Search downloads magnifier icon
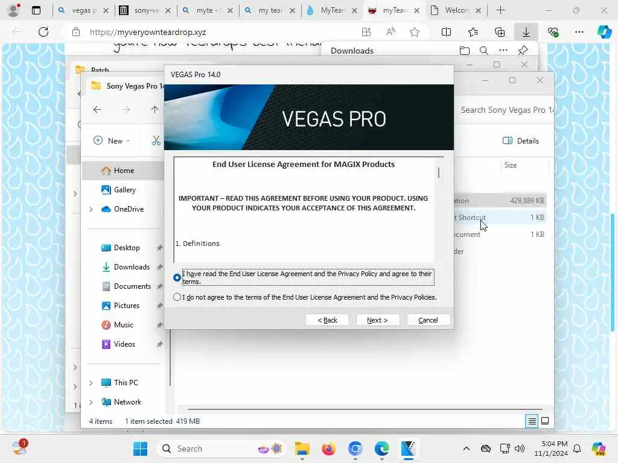This screenshot has width=618, height=463. pos(483,51)
